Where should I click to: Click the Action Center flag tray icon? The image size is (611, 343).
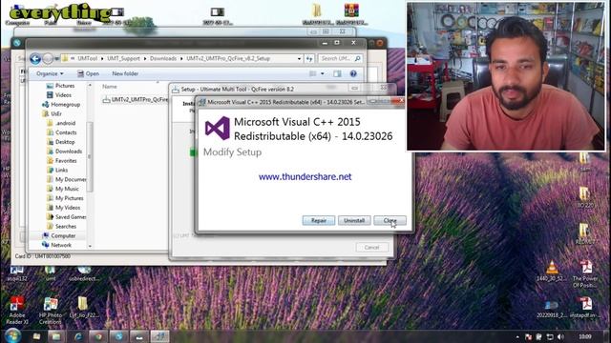click(528, 336)
